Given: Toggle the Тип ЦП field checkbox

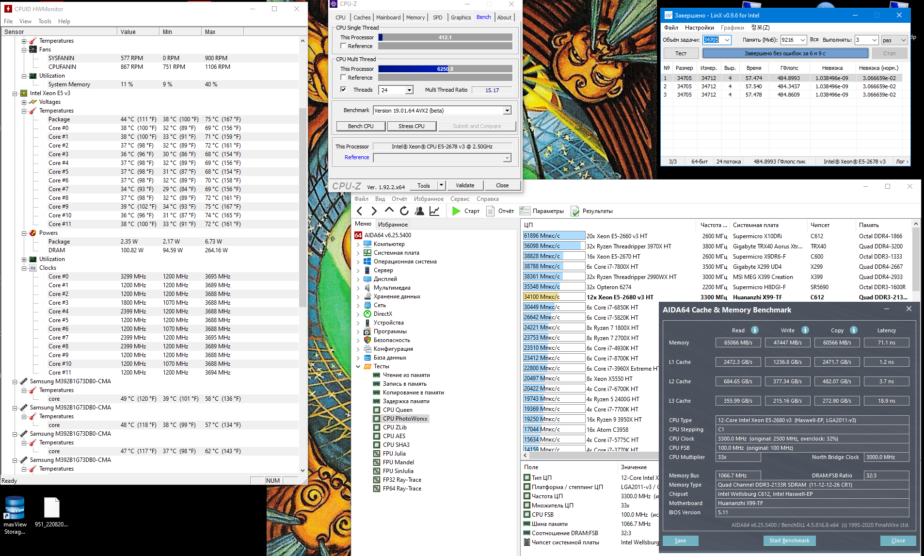Looking at the screenshot, I should [527, 478].
